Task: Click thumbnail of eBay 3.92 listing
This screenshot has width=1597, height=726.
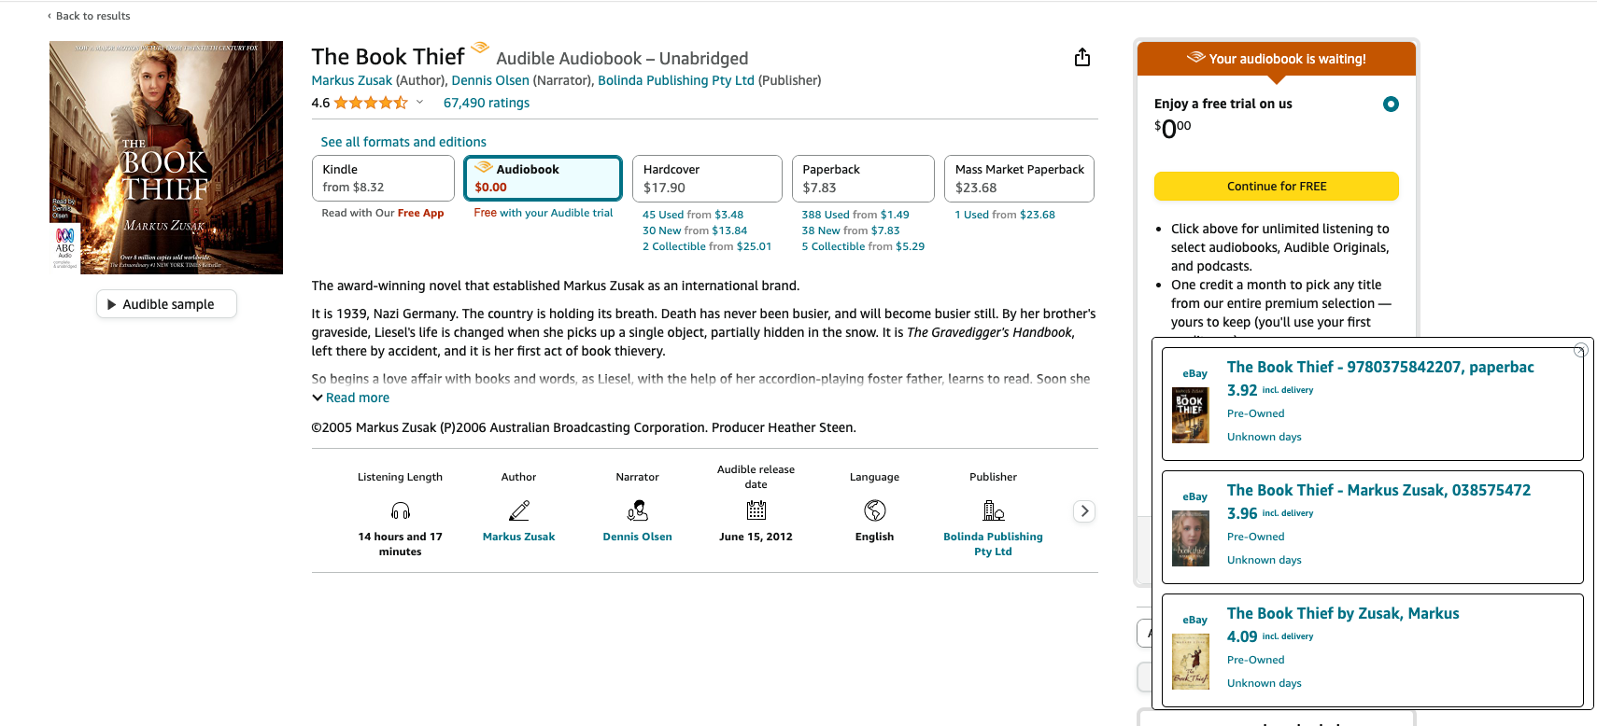Action: click(x=1190, y=414)
